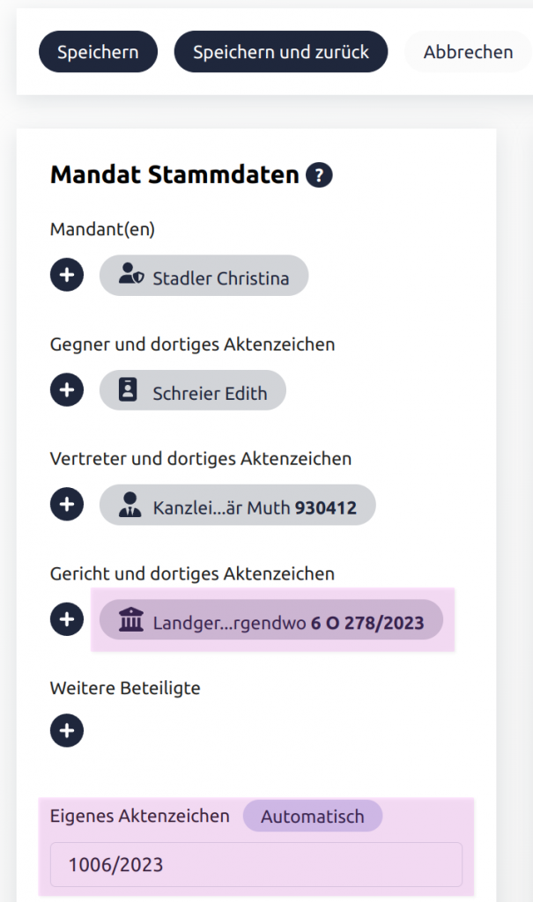Click the courthouse icon in Landgericht chip
The image size is (533, 902).
pyautogui.click(x=130, y=620)
